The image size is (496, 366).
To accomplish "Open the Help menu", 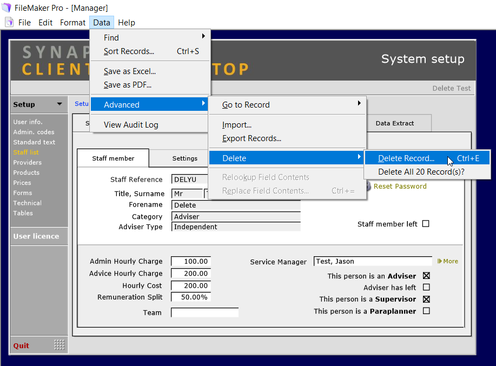I will point(127,23).
